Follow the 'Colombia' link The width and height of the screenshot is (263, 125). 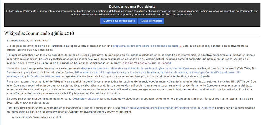coord(78,98)
